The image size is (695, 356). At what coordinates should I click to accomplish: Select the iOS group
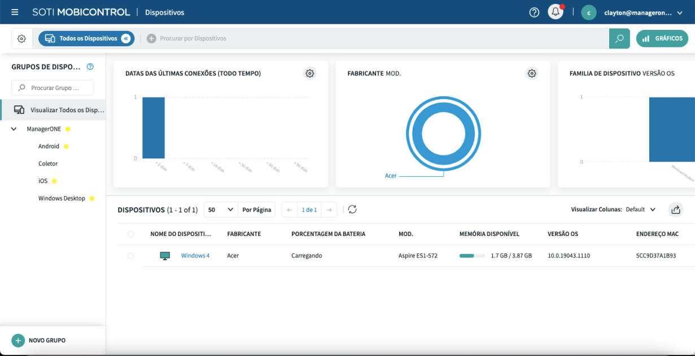43,181
